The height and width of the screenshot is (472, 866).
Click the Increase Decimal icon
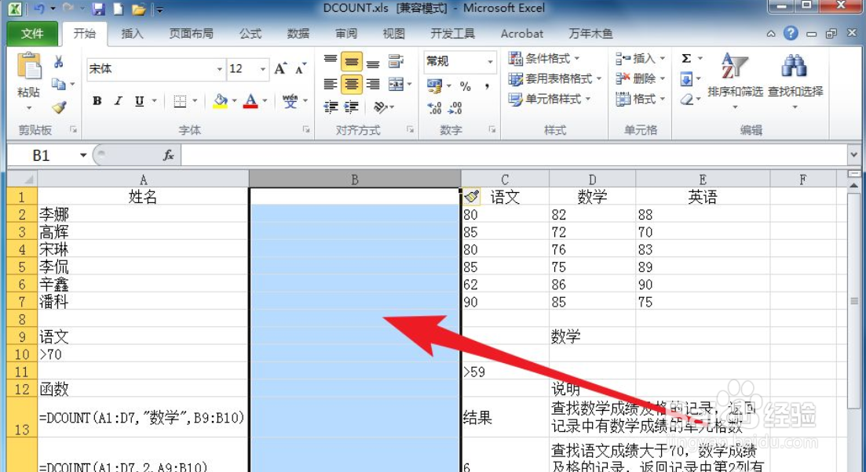(x=433, y=108)
